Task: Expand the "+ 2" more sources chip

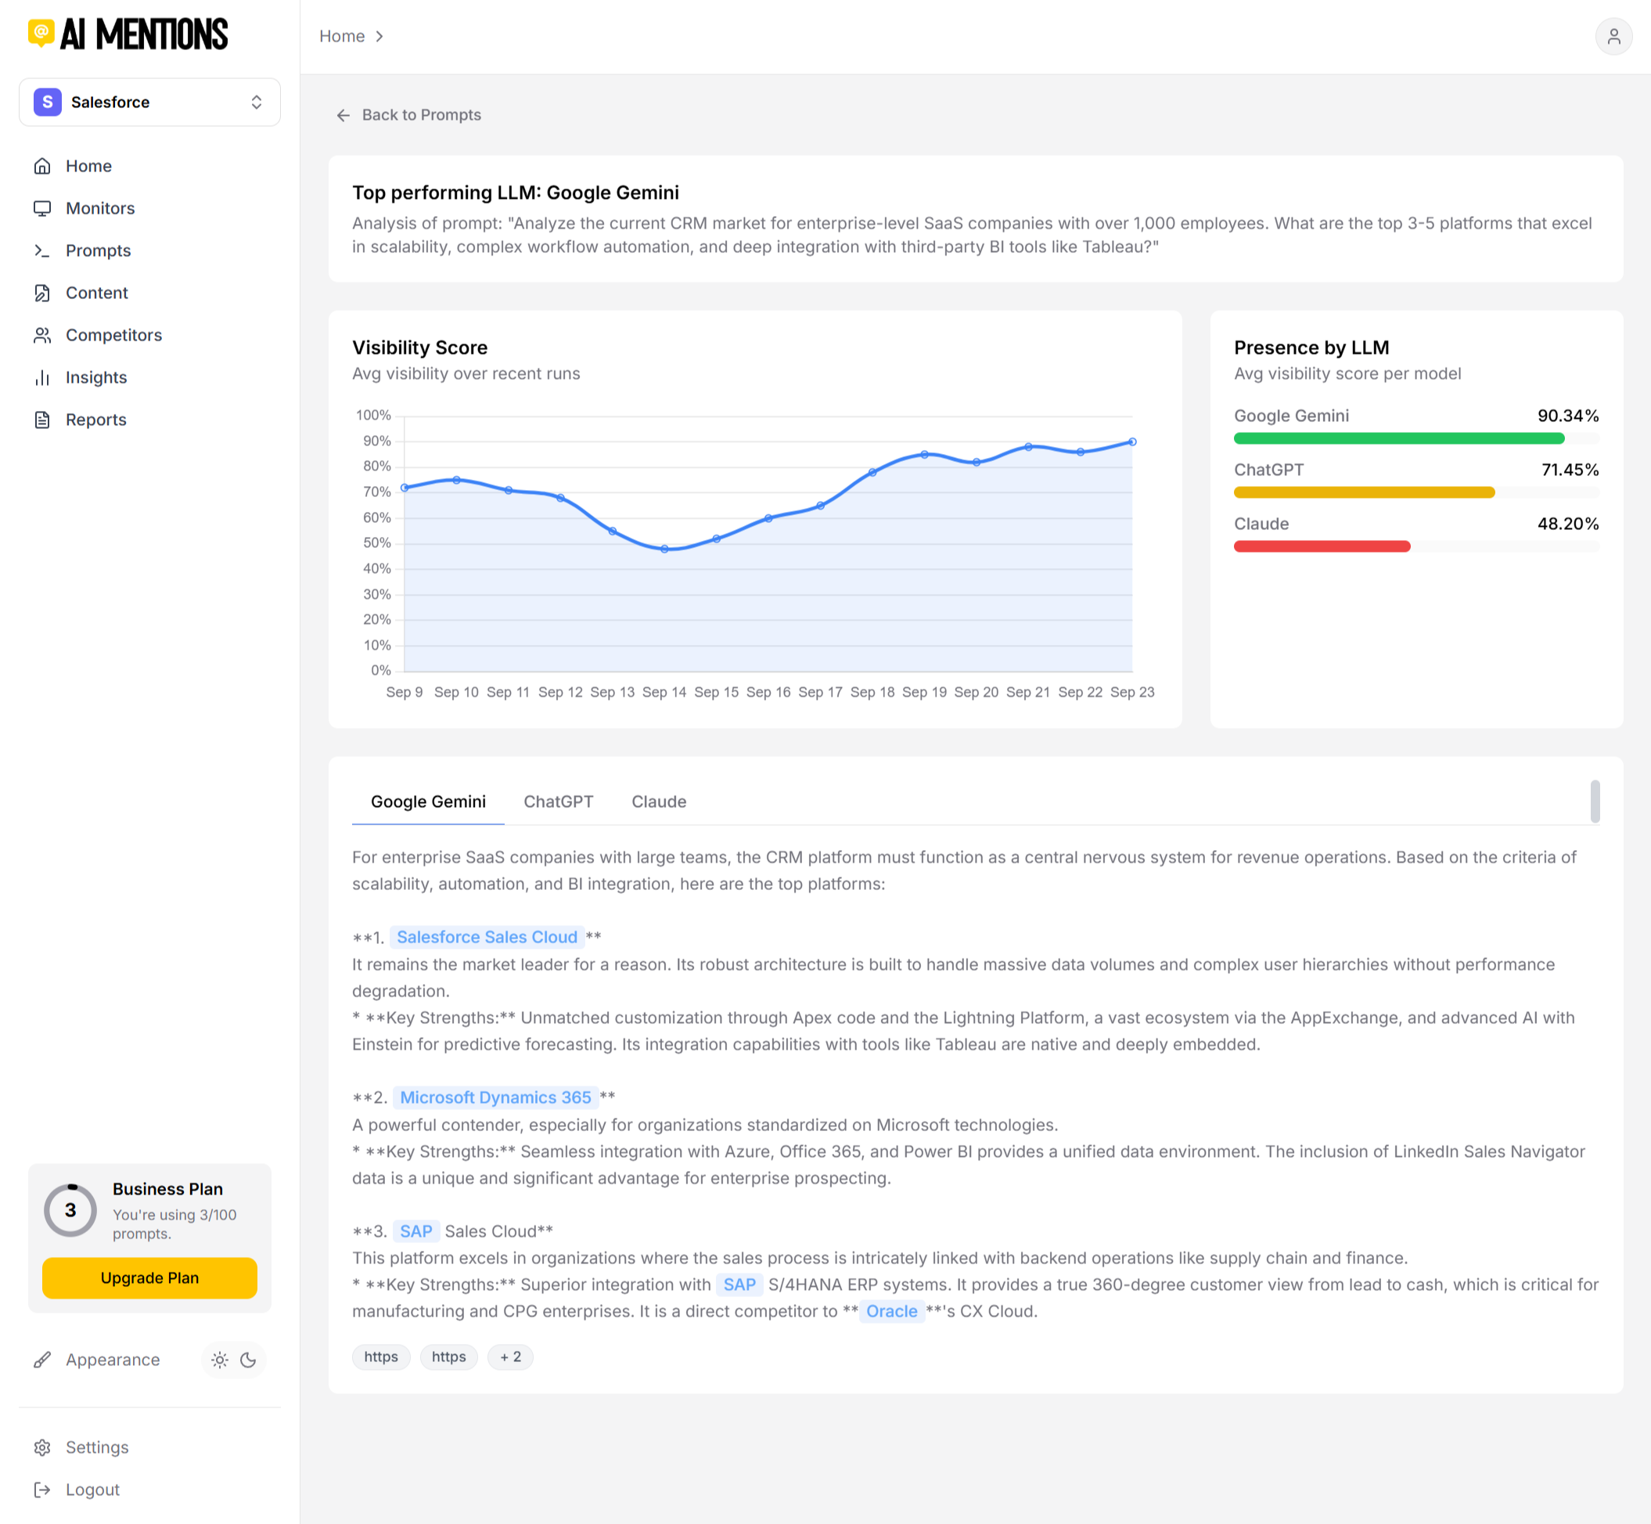Action: click(510, 1356)
